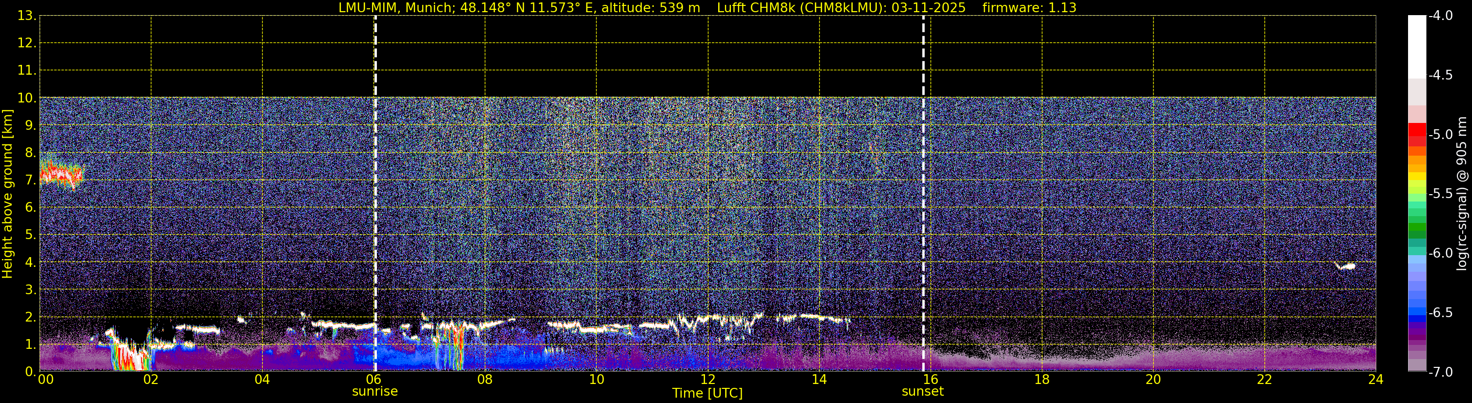Click the height-axis tick label "1."
Image resolution: width=1472 pixels, height=403 pixels.
click(x=30, y=345)
